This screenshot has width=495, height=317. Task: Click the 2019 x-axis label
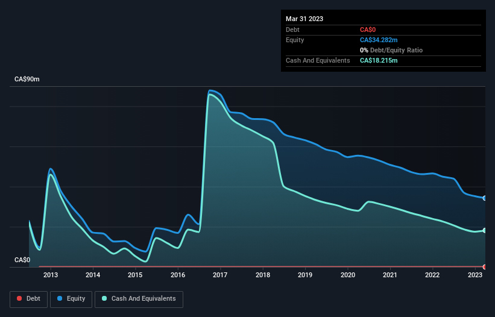pos(305,275)
